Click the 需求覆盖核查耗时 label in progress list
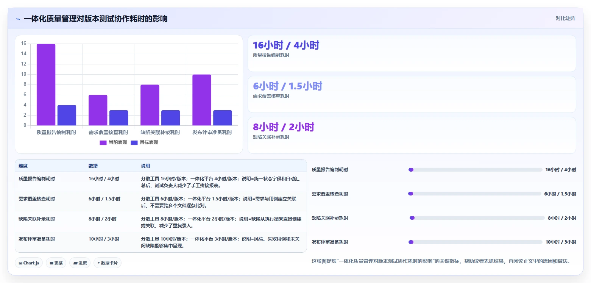591x283 pixels. pyautogui.click(x=330, y=194)
